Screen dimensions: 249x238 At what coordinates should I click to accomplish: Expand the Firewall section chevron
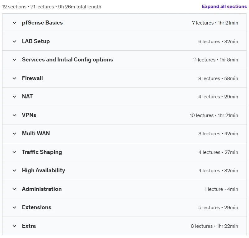[x=14, y=78]
